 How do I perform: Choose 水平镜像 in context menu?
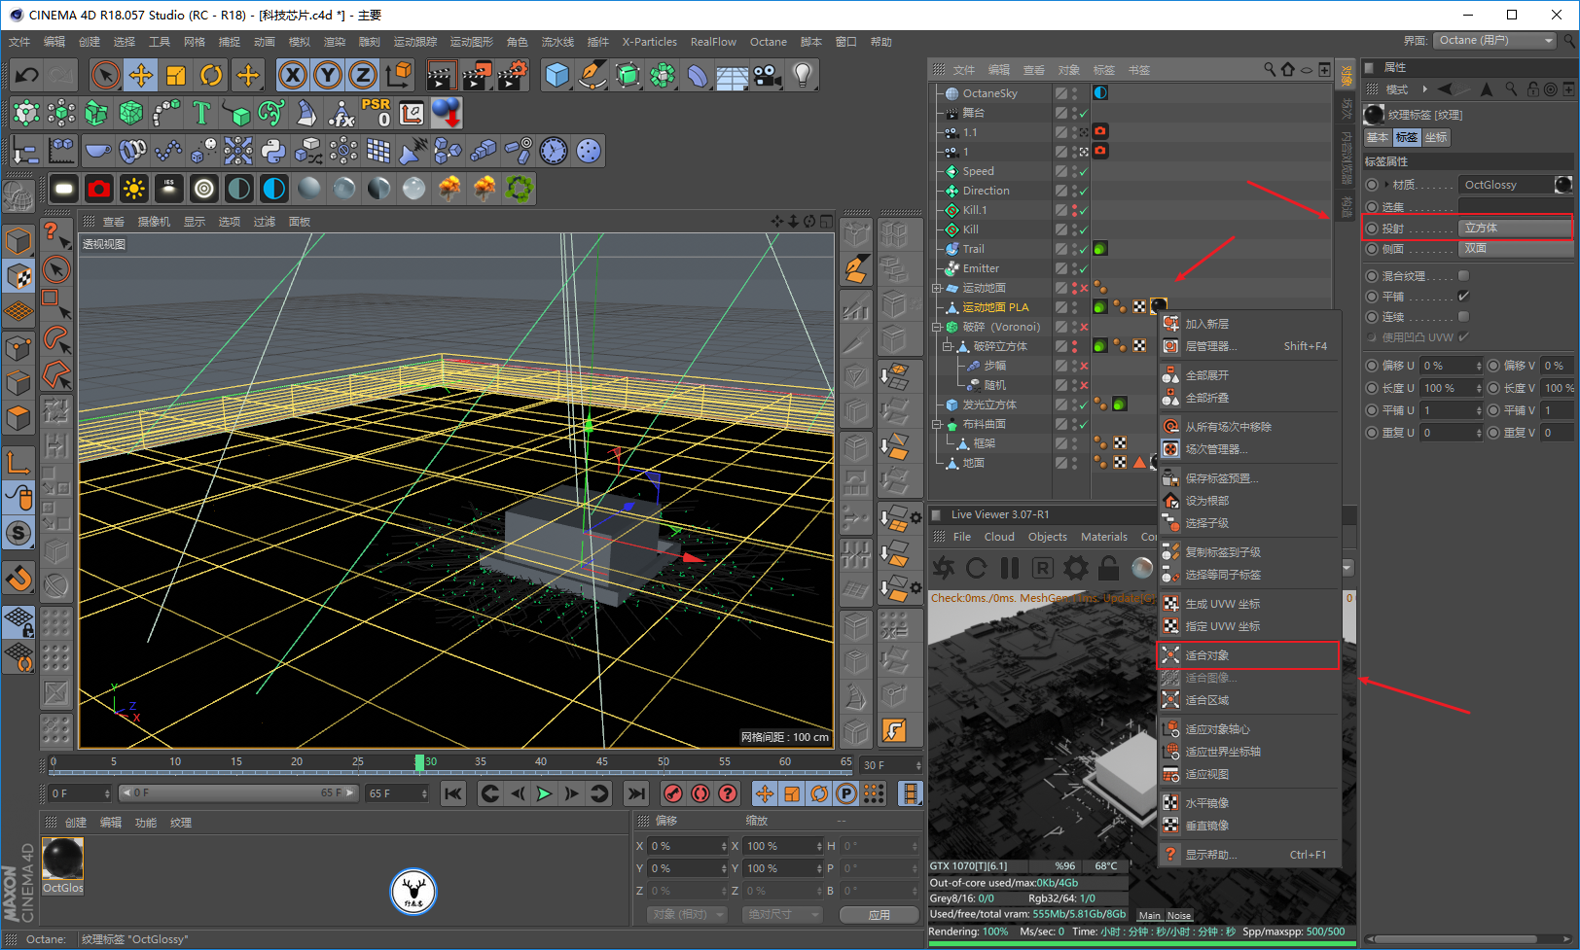coord(1248,803)
